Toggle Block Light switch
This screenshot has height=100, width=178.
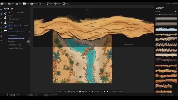click(28, 41)
